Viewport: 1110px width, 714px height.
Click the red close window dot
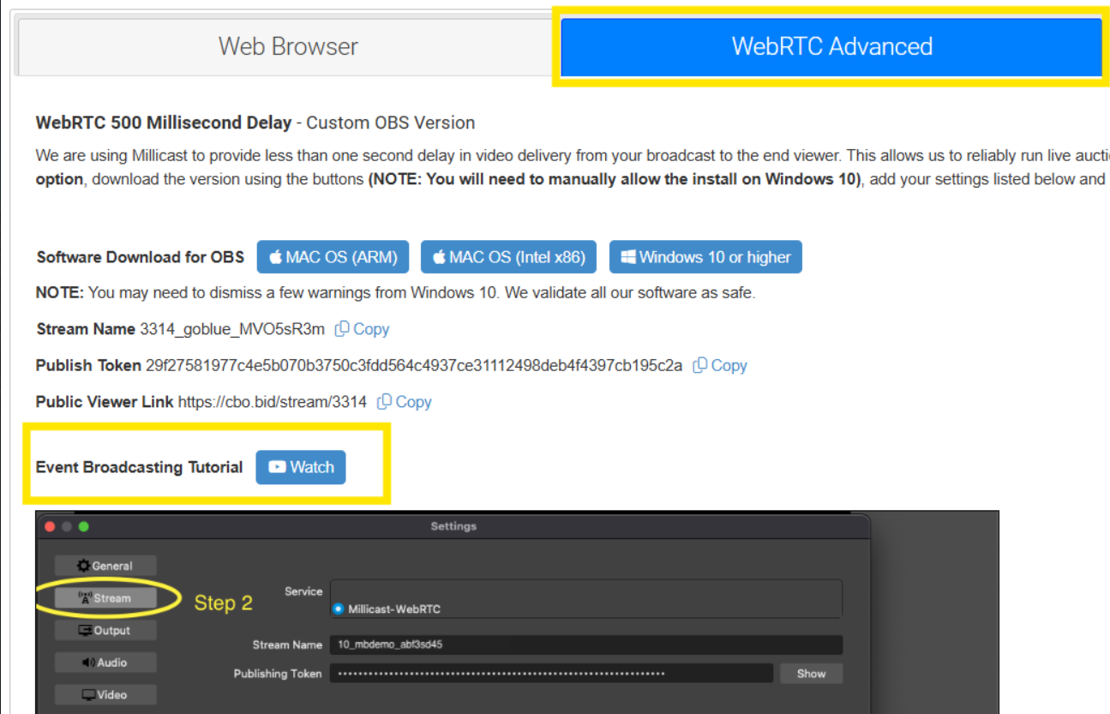click(x=50, y=526)
